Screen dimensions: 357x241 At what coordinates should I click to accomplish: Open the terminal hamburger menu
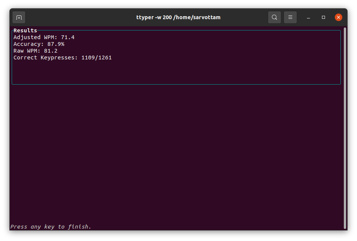coord(290,17)
